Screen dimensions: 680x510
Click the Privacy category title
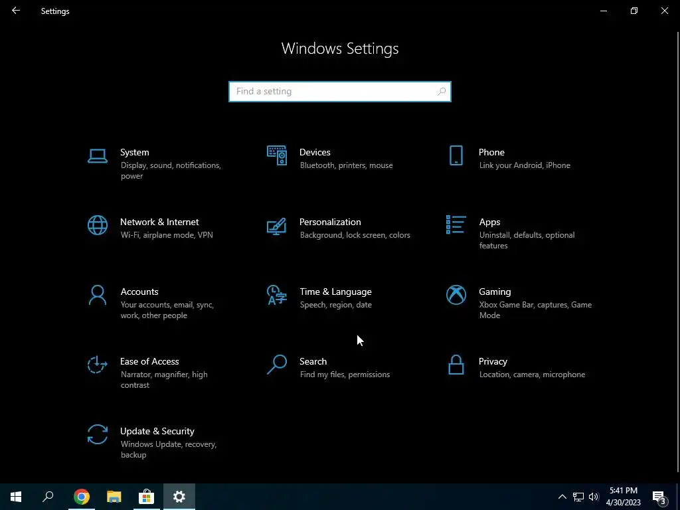pyautogui.click(x=493, y=362)
